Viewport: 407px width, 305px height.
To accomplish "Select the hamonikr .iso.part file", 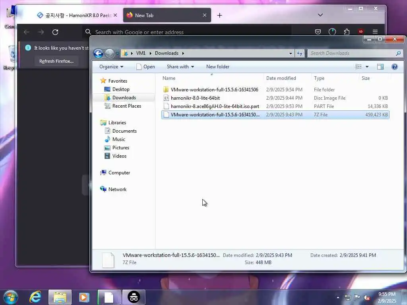I will pos(275,106).
